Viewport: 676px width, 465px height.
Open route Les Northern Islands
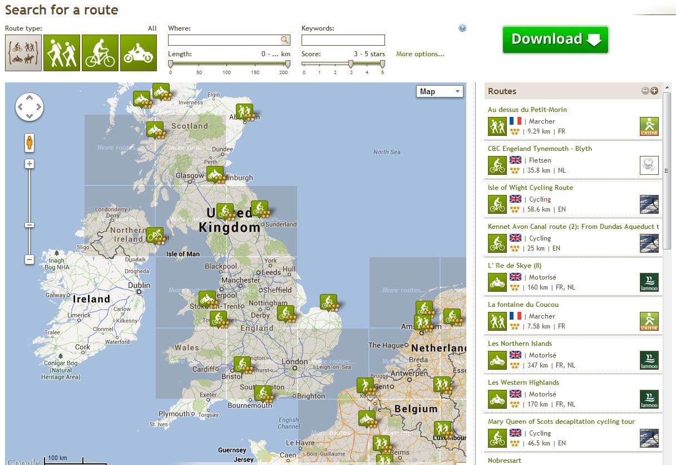pyautogui.click(x=520, y=344)
